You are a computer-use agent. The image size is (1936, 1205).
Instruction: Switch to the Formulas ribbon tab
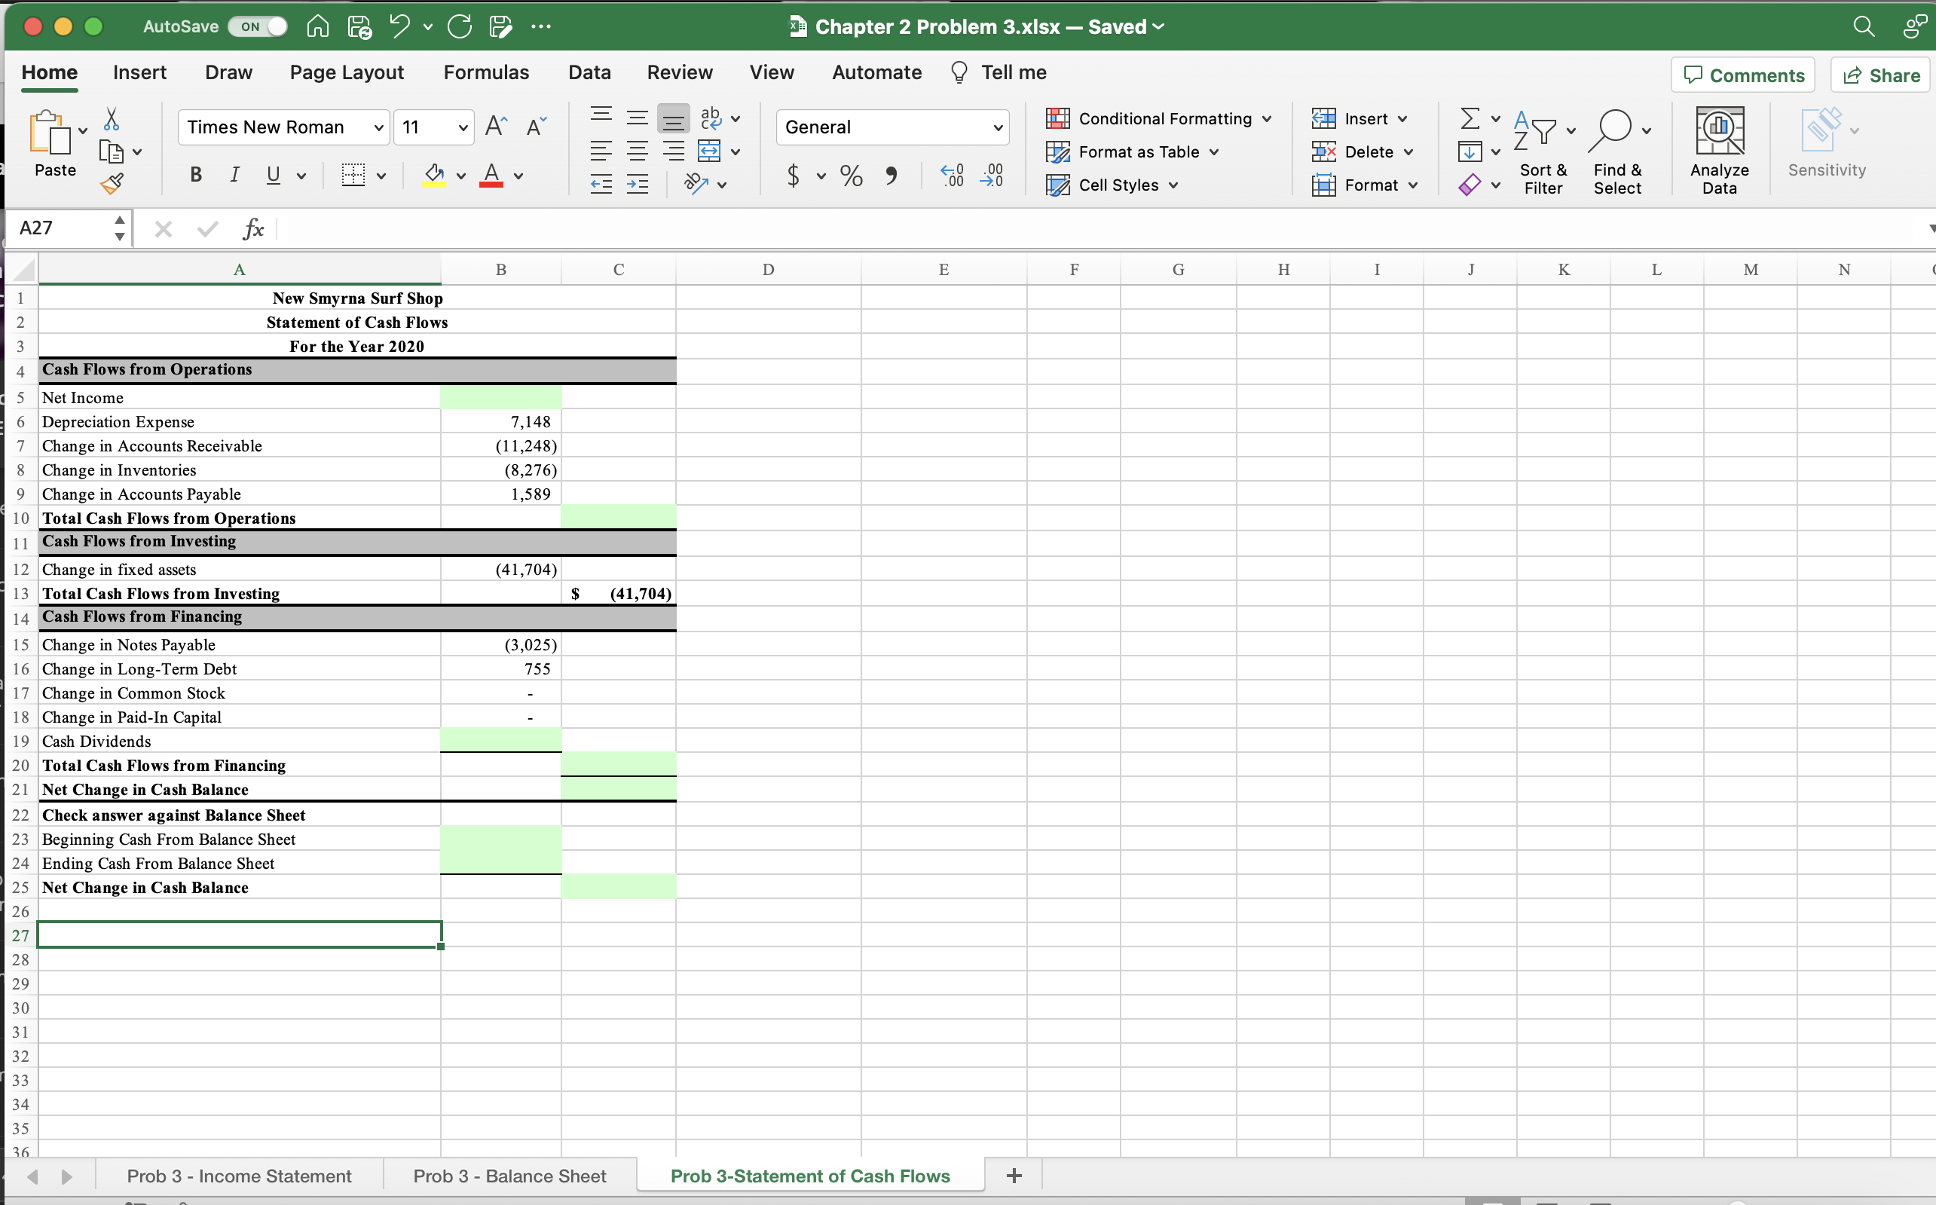[486, 72]
